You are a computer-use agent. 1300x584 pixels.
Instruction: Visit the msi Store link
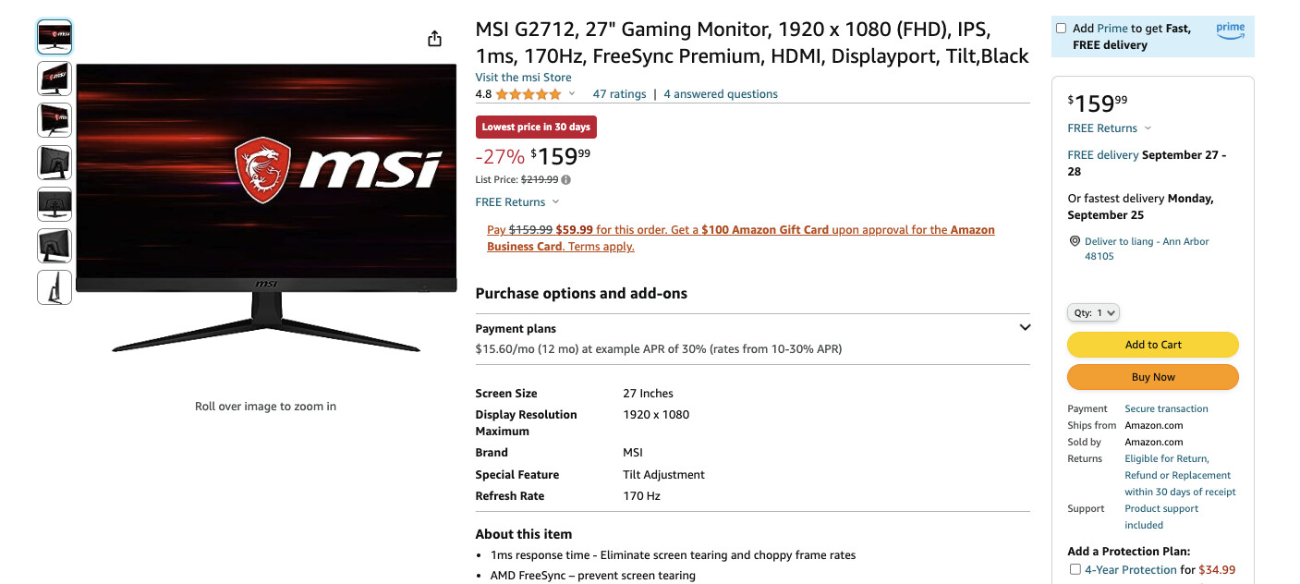pos(523,78)
